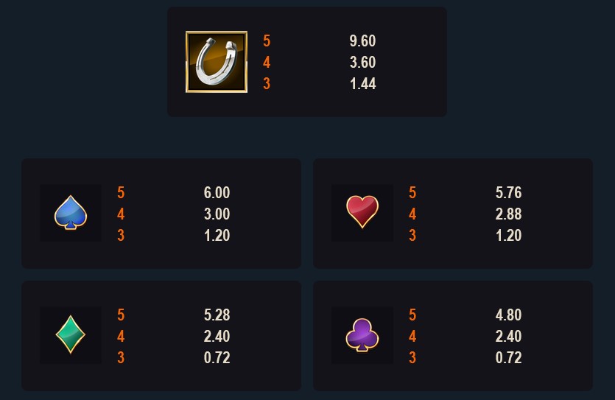
Task: Select the diamond 0.72 payout value
Action: click(x=217, y=358)
